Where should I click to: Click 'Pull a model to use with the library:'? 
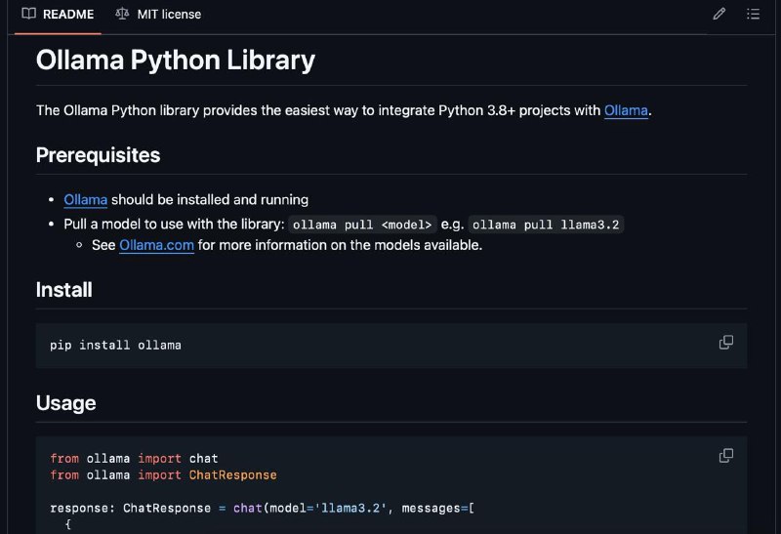pos(174,225)
